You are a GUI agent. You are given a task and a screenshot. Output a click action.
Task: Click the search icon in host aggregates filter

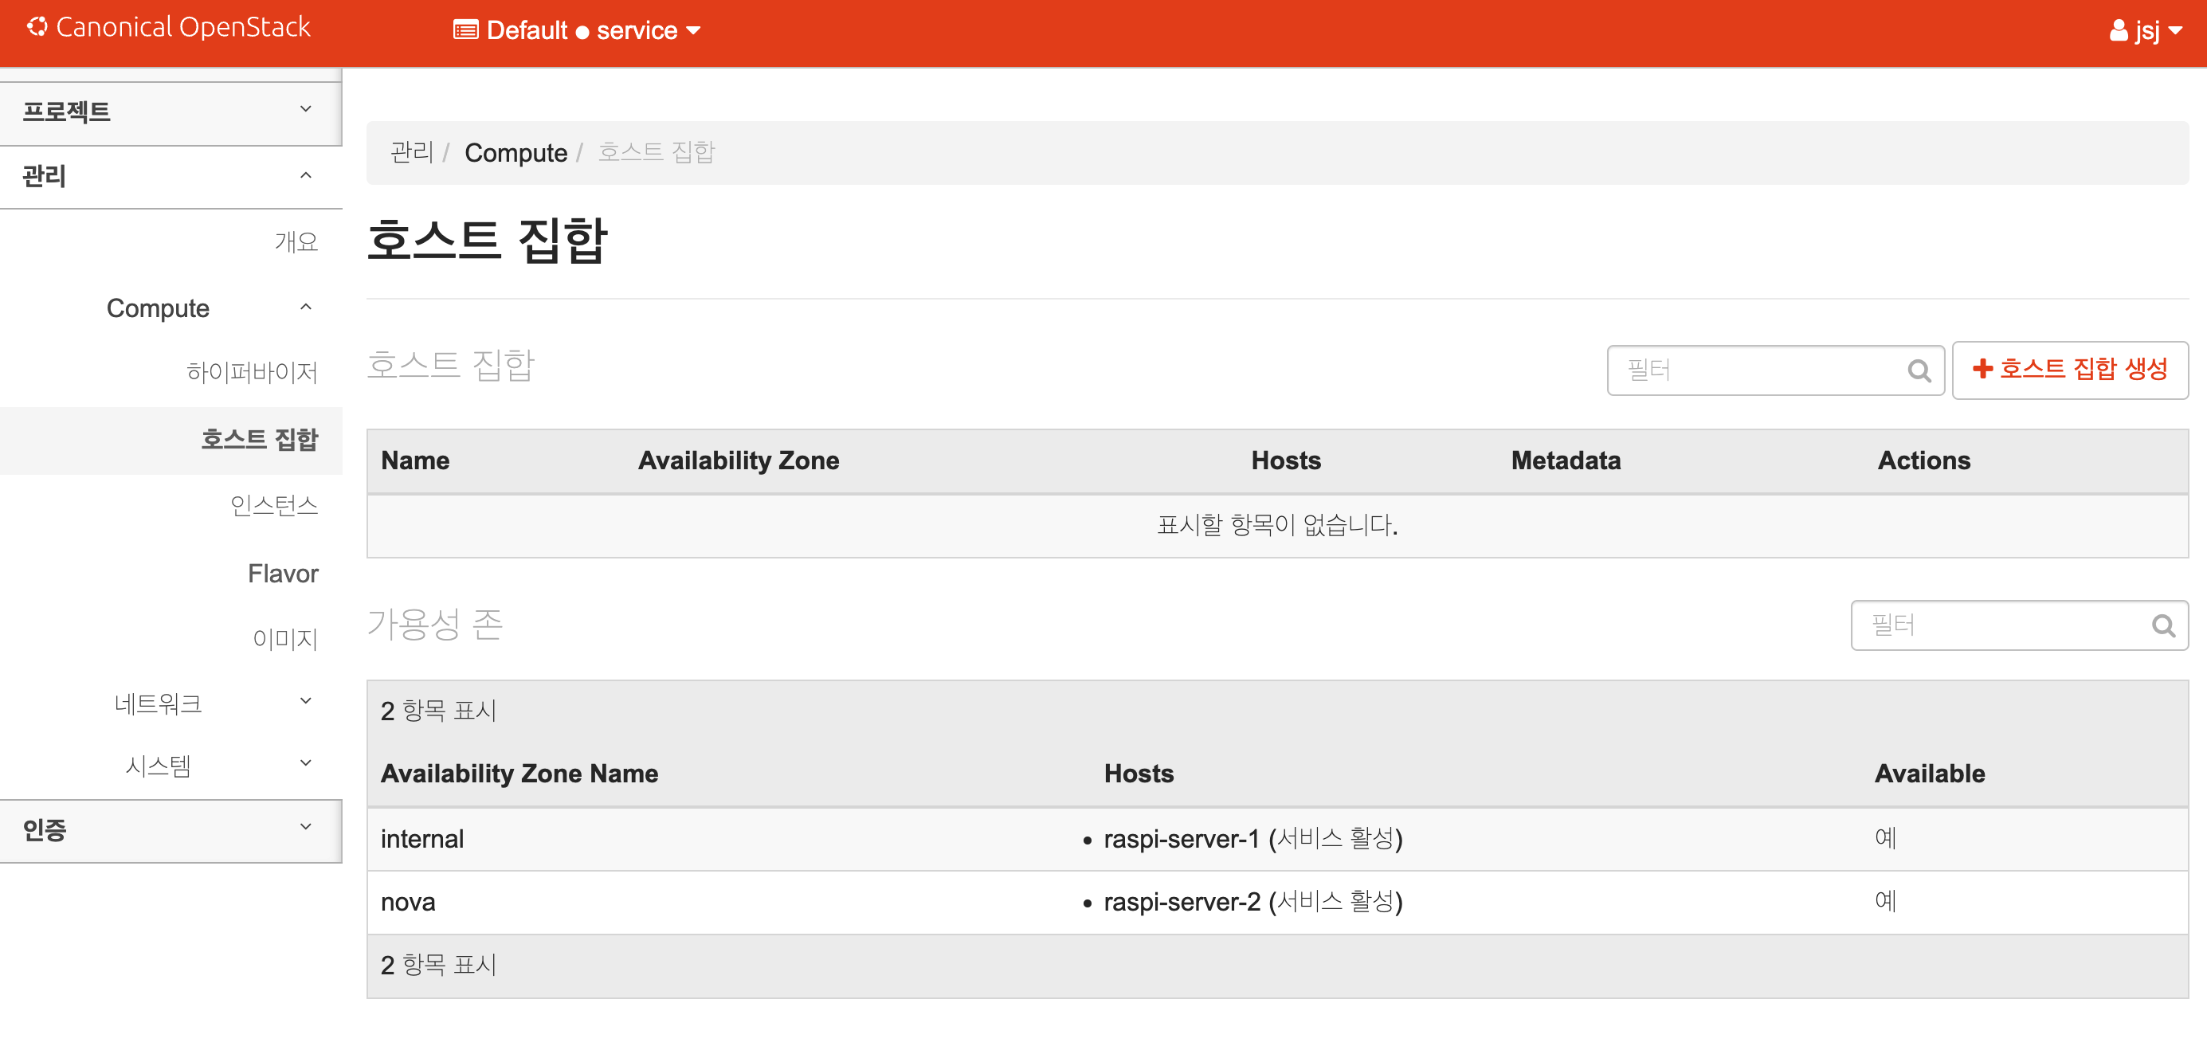(x=1919, y=371)
